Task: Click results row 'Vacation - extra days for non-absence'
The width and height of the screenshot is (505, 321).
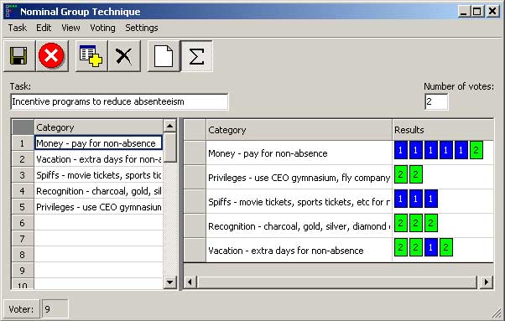Action: tap(299, 251)
